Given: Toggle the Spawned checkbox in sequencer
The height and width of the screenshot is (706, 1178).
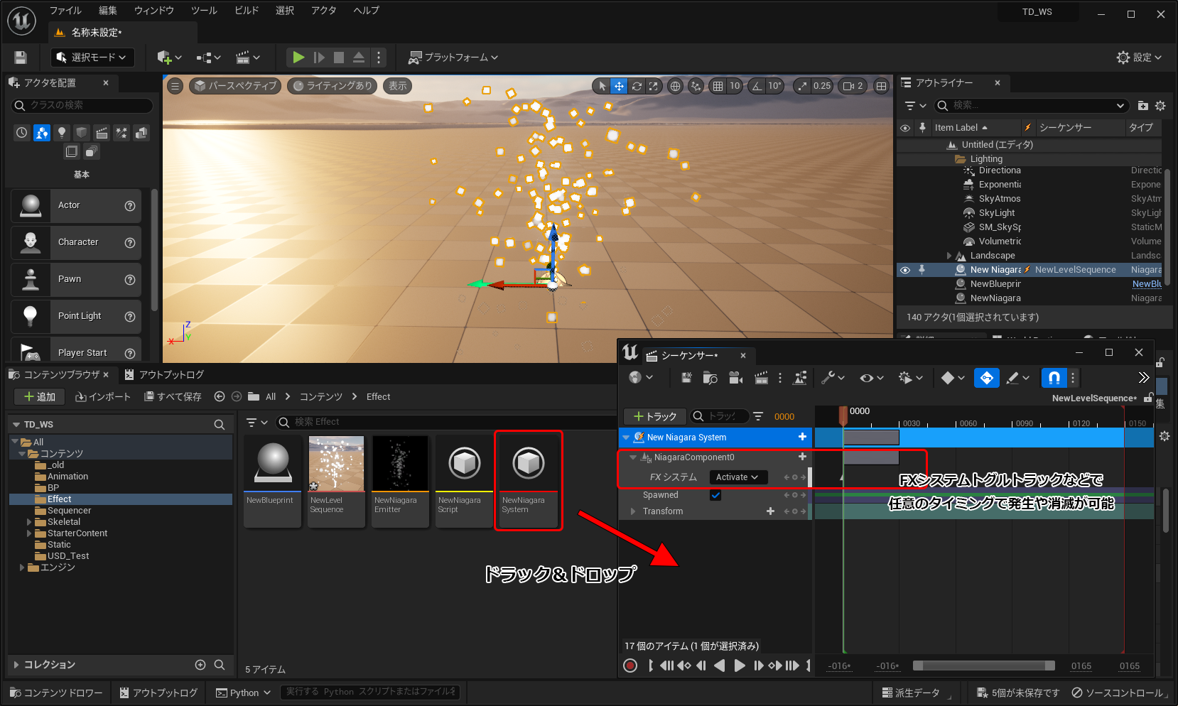Looking at the screenshot, I should [715, 495].
